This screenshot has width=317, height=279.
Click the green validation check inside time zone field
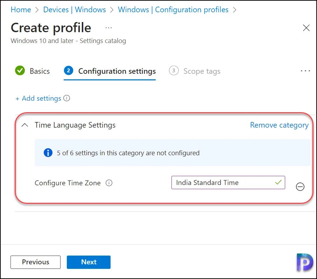click(278, 183)
